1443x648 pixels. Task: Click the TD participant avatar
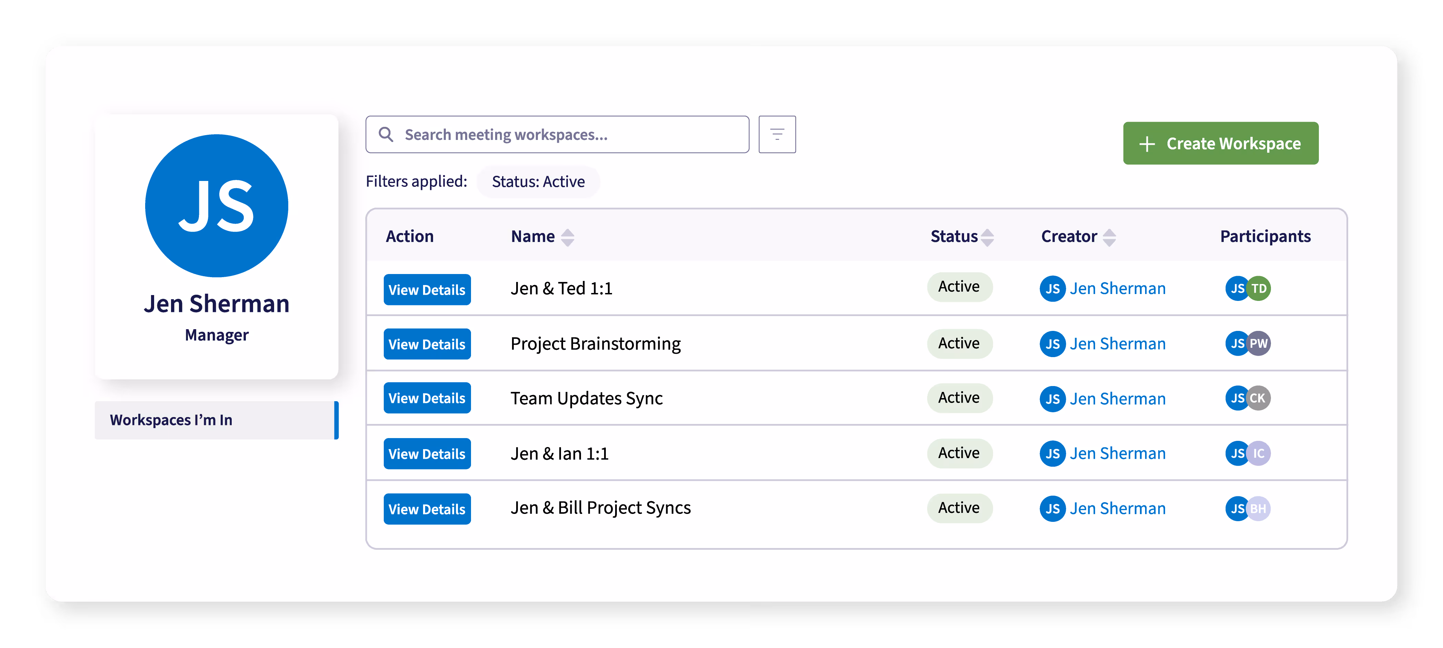pos(1260,288)
